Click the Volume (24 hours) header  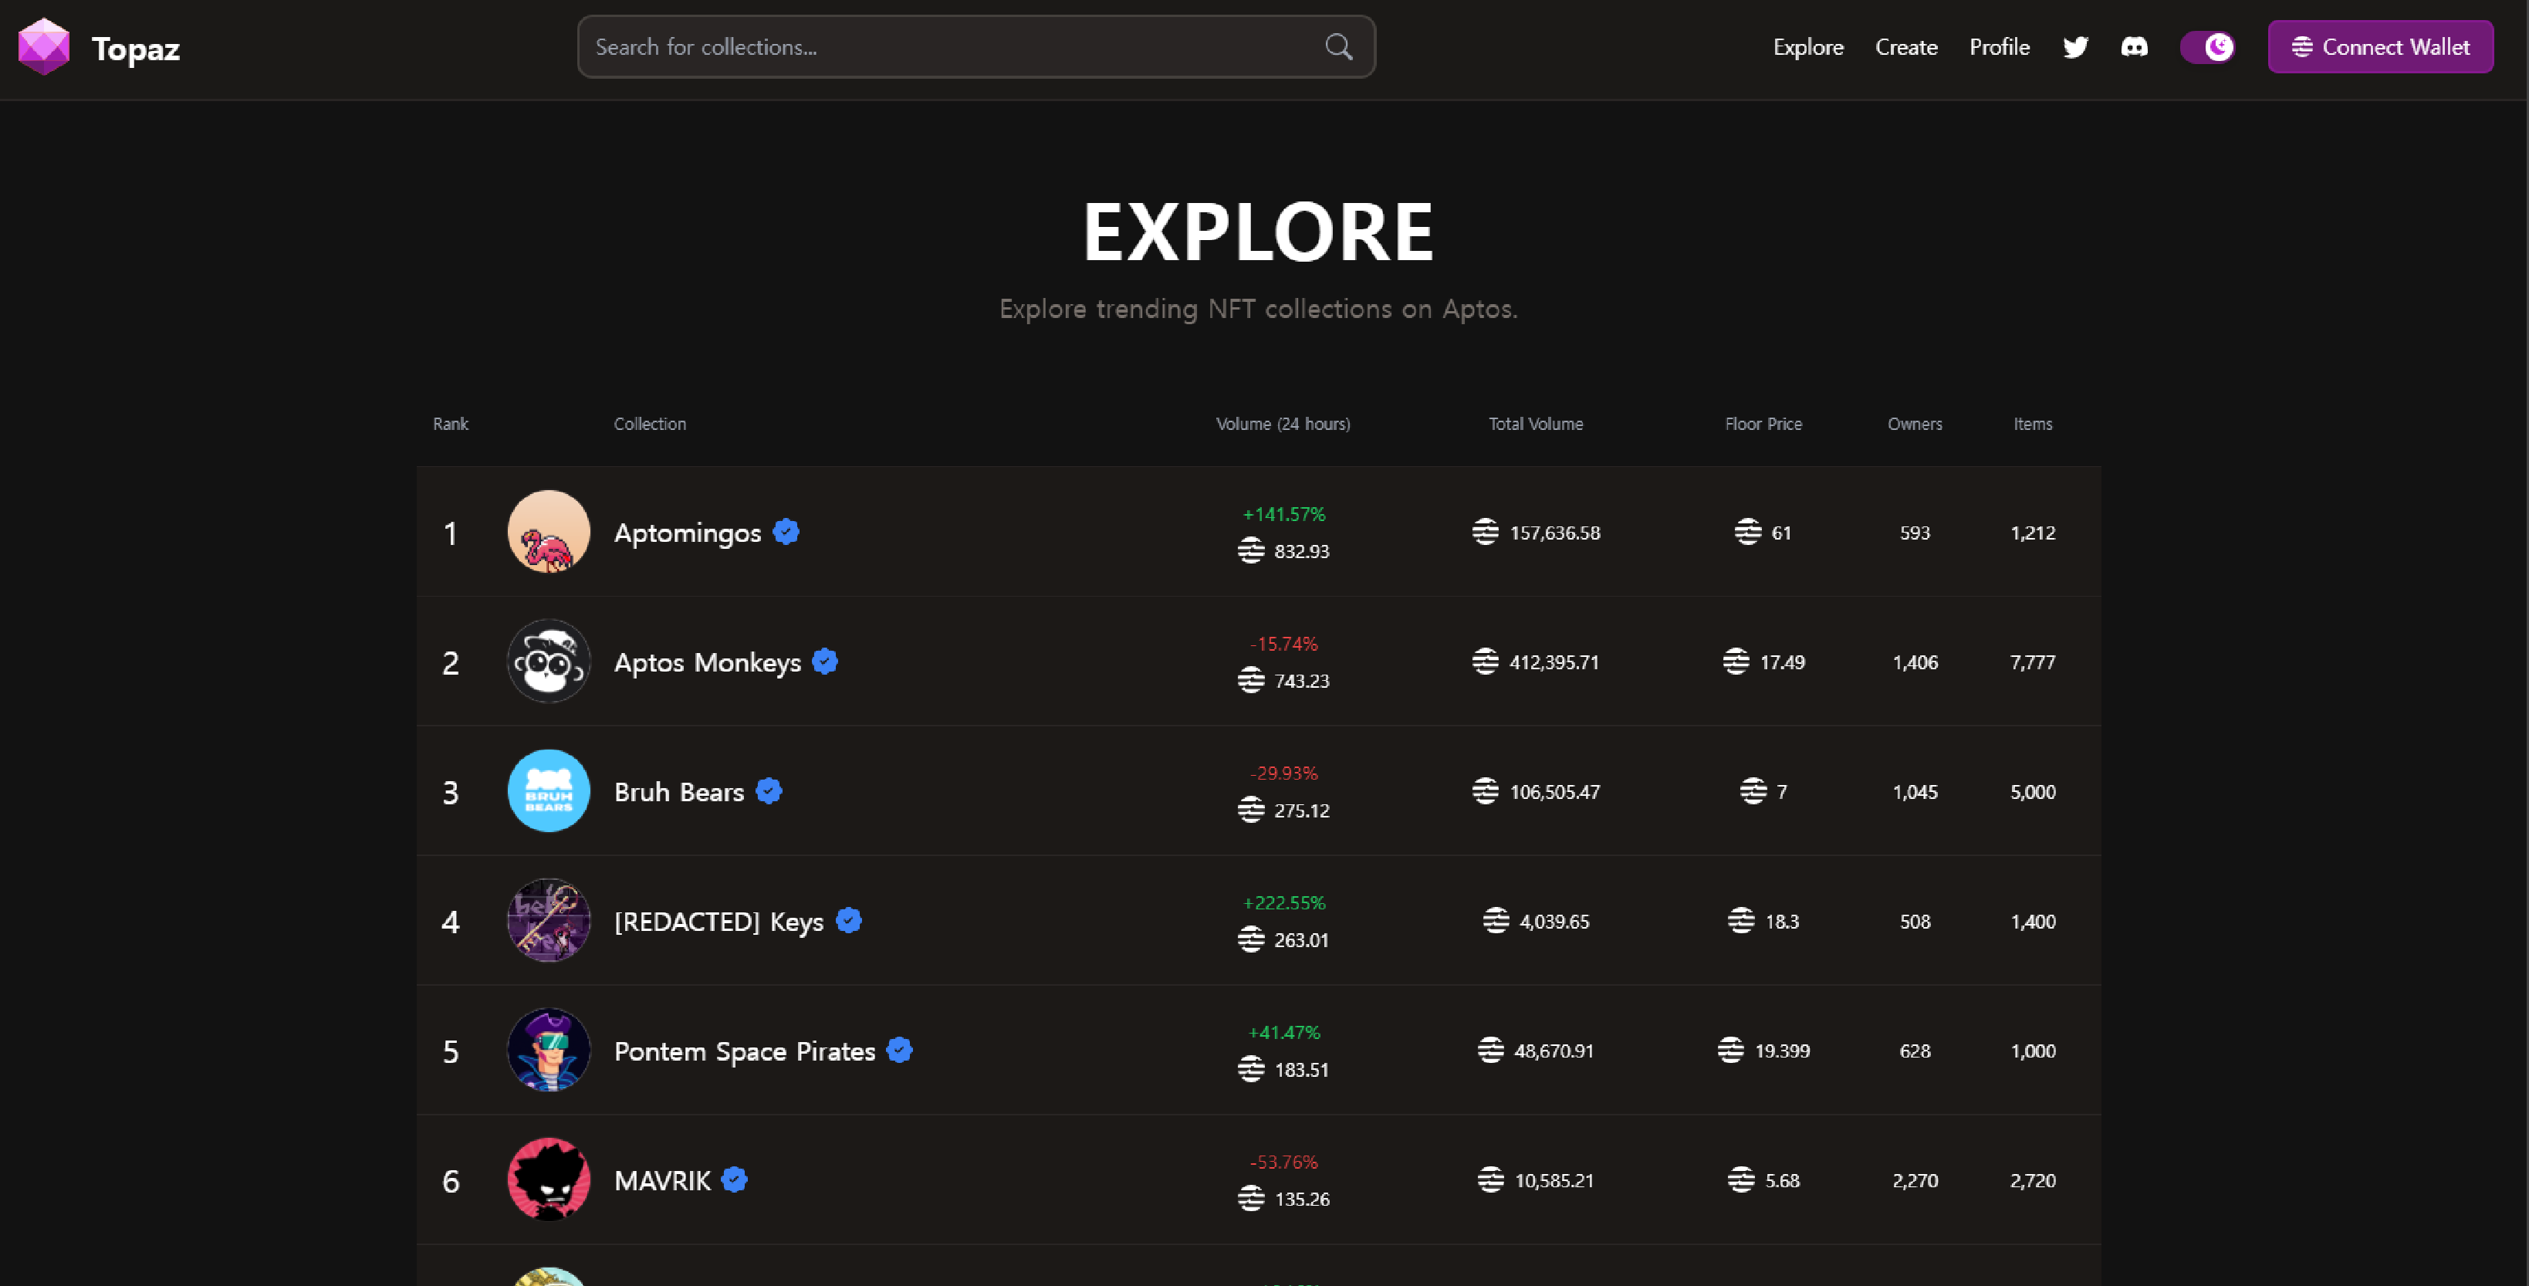pos(1283,424)
